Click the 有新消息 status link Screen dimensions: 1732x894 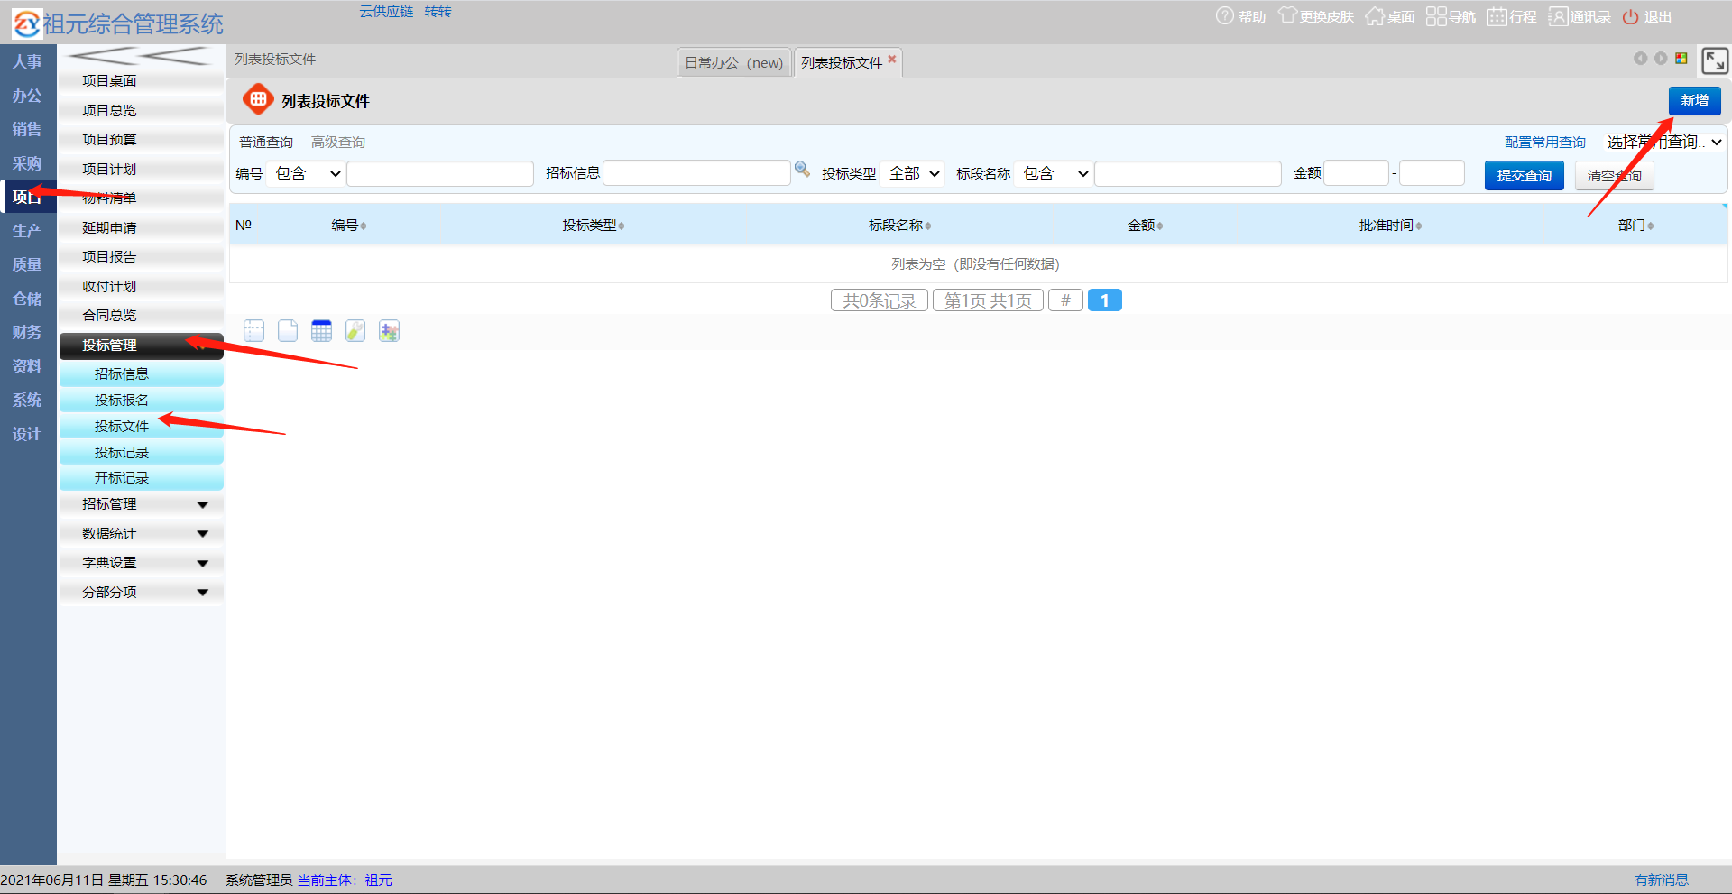coord(1661,880)
